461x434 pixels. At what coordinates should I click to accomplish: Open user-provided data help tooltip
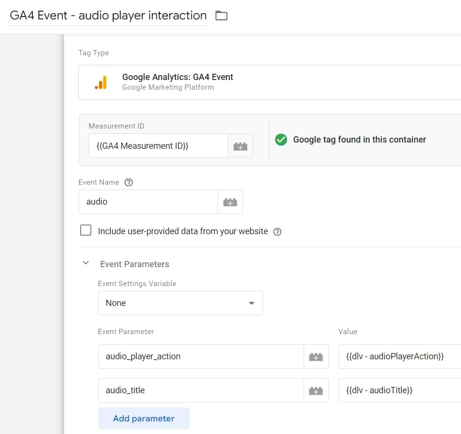(x=277, y=232)
